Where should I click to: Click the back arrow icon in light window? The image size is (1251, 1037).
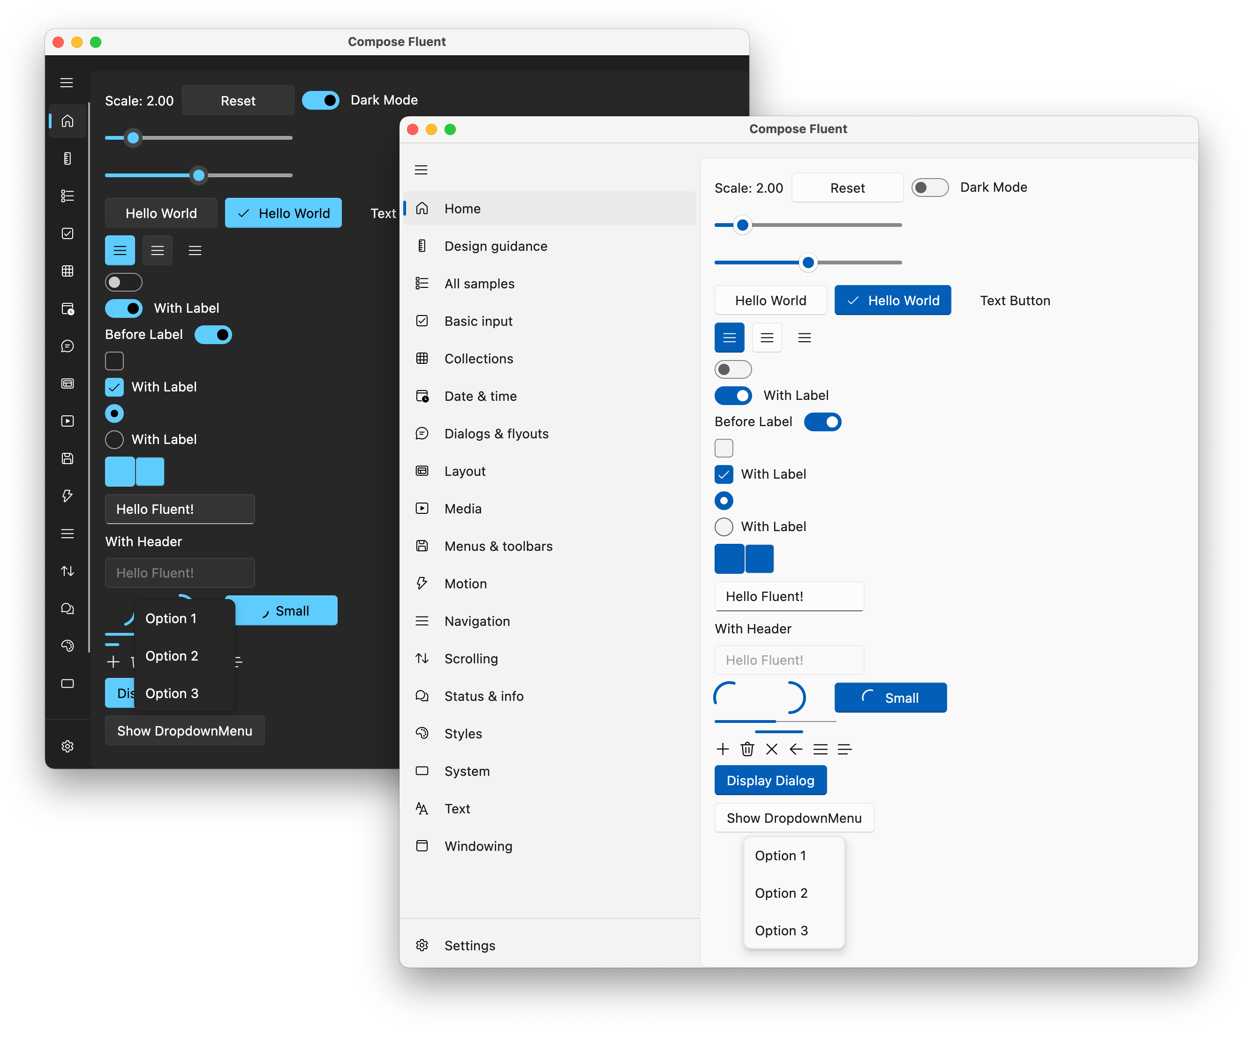tap(796, 749)
